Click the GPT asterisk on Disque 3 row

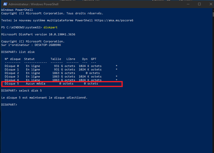click(116, 76)
